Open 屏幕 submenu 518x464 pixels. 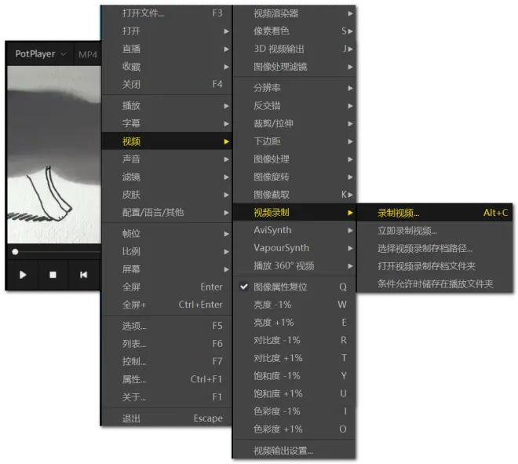tap(167, 269)
